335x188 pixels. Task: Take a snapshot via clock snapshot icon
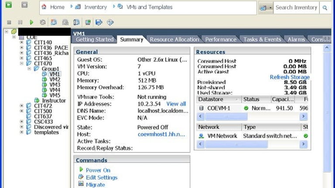point(54,22)
